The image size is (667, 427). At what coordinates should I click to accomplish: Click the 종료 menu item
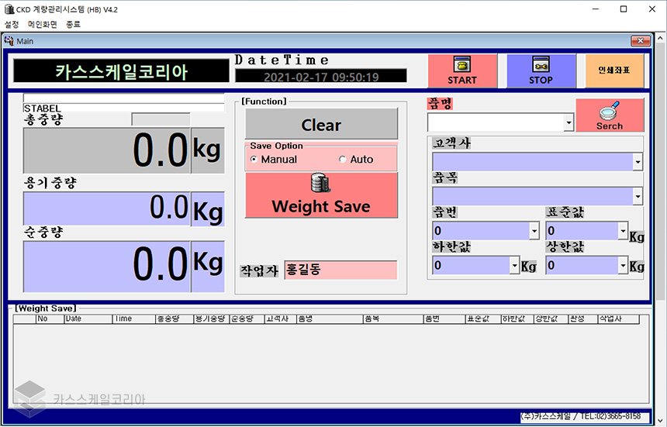(73, 24)
